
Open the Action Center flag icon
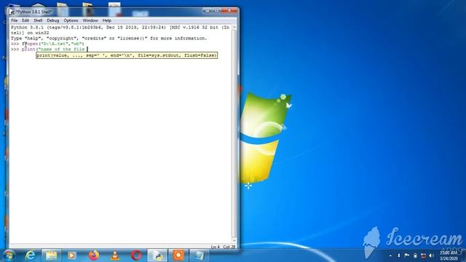tap(407, 255)
